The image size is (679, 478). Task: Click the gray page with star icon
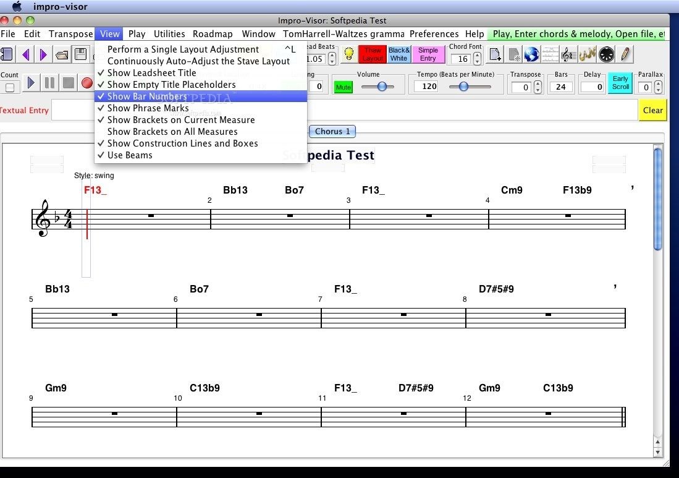[x=514, y=54]
